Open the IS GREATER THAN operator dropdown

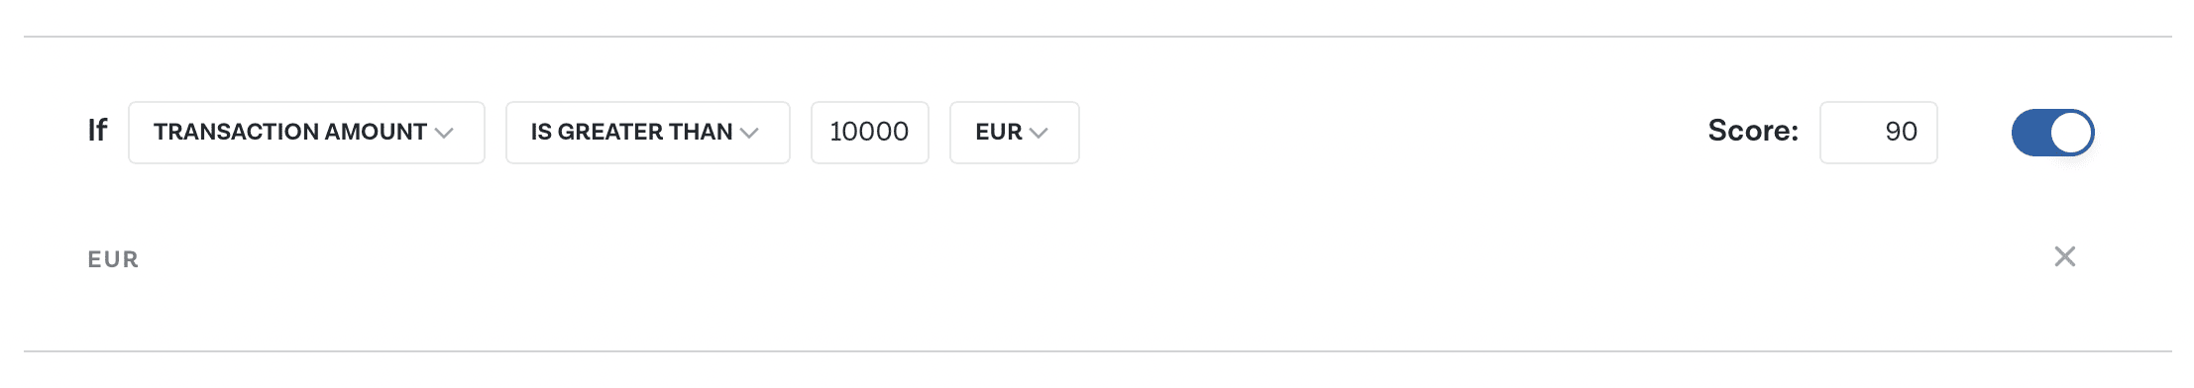click(648, 133)
